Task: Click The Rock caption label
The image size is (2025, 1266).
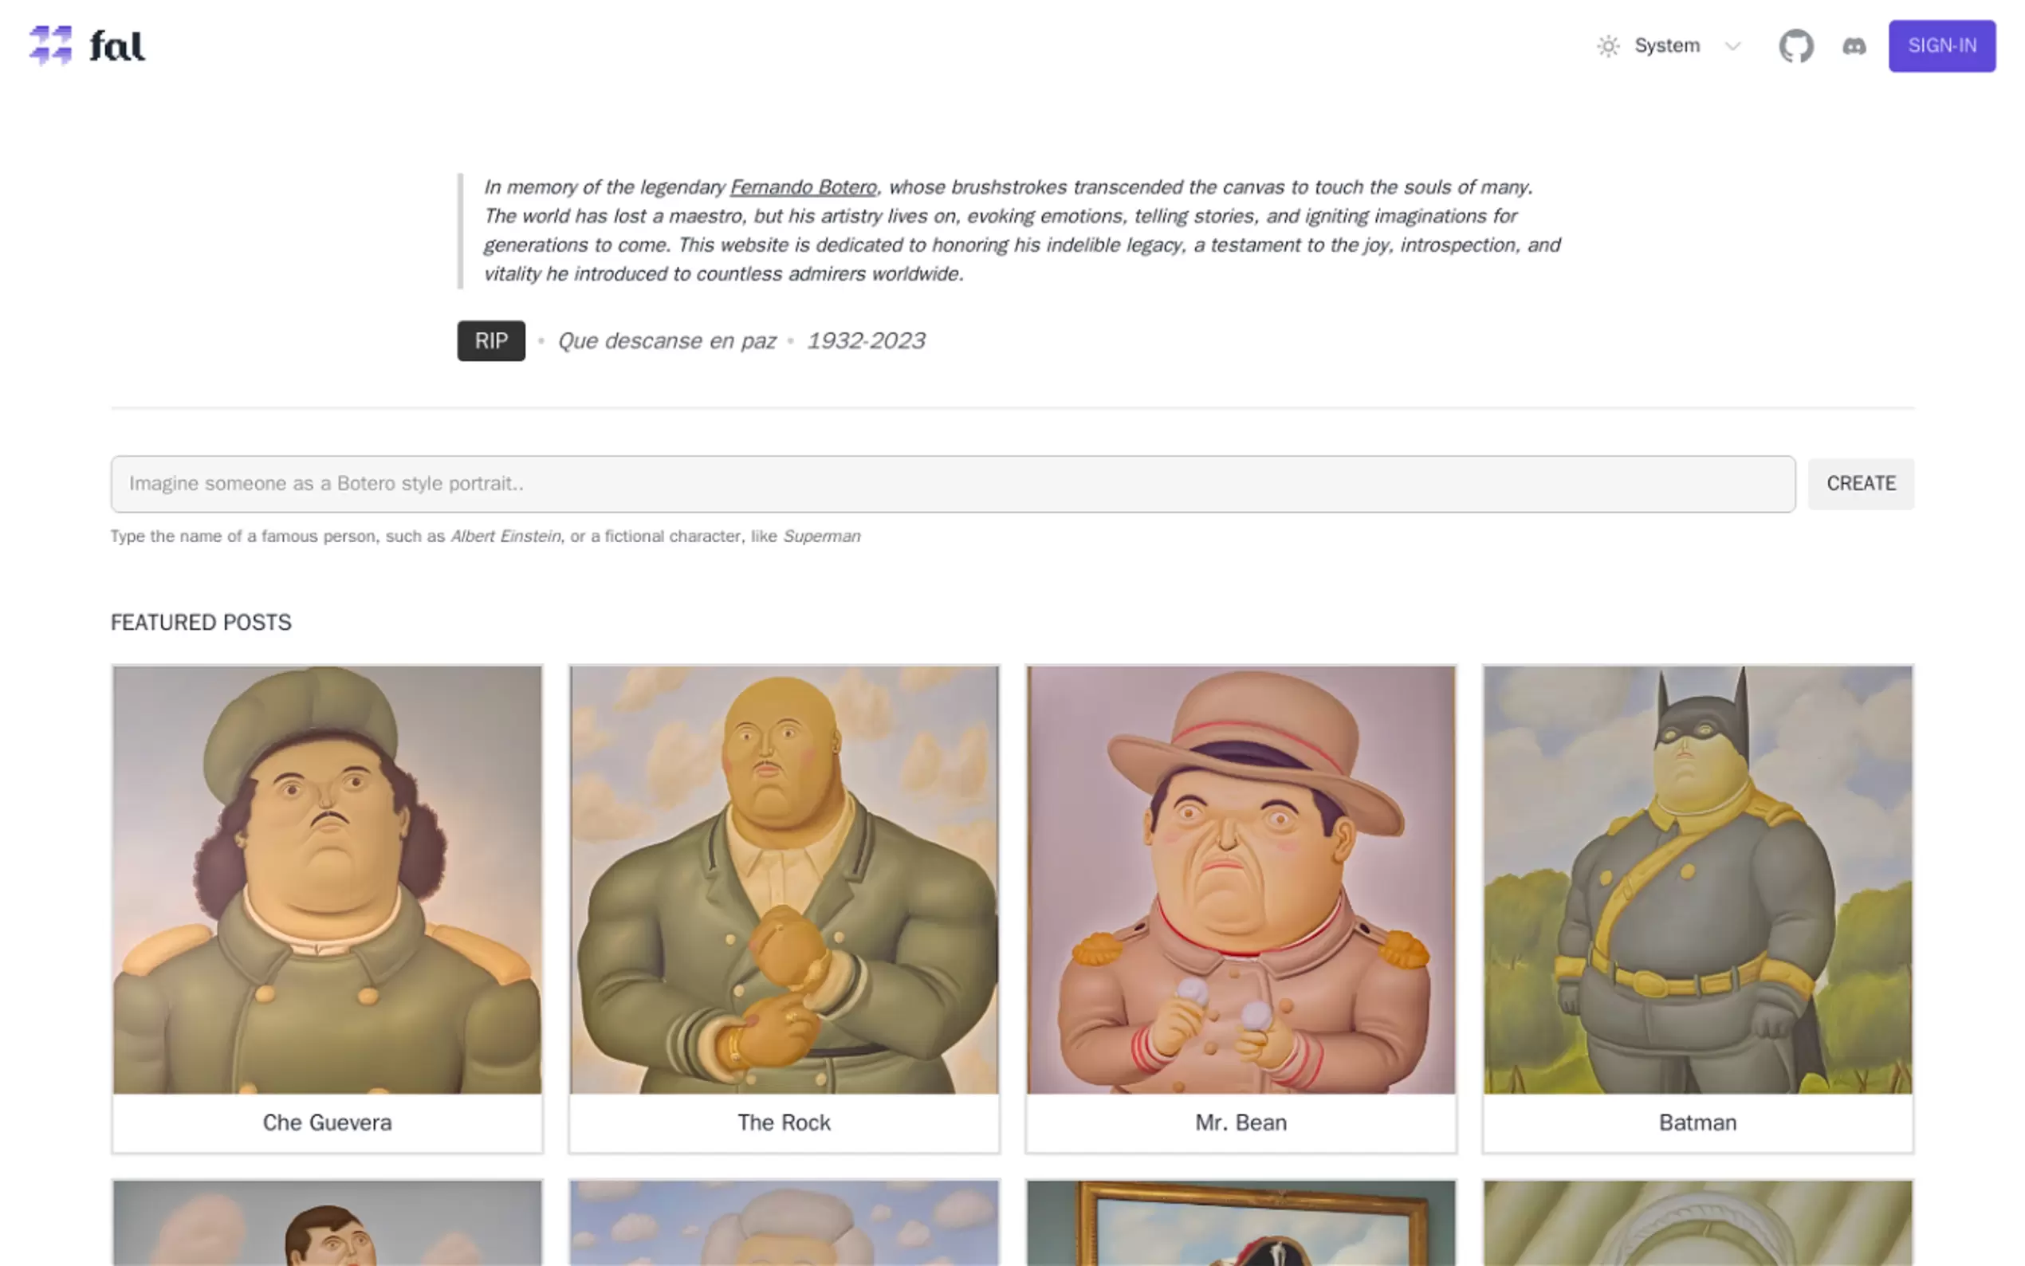Action: 784,1122
